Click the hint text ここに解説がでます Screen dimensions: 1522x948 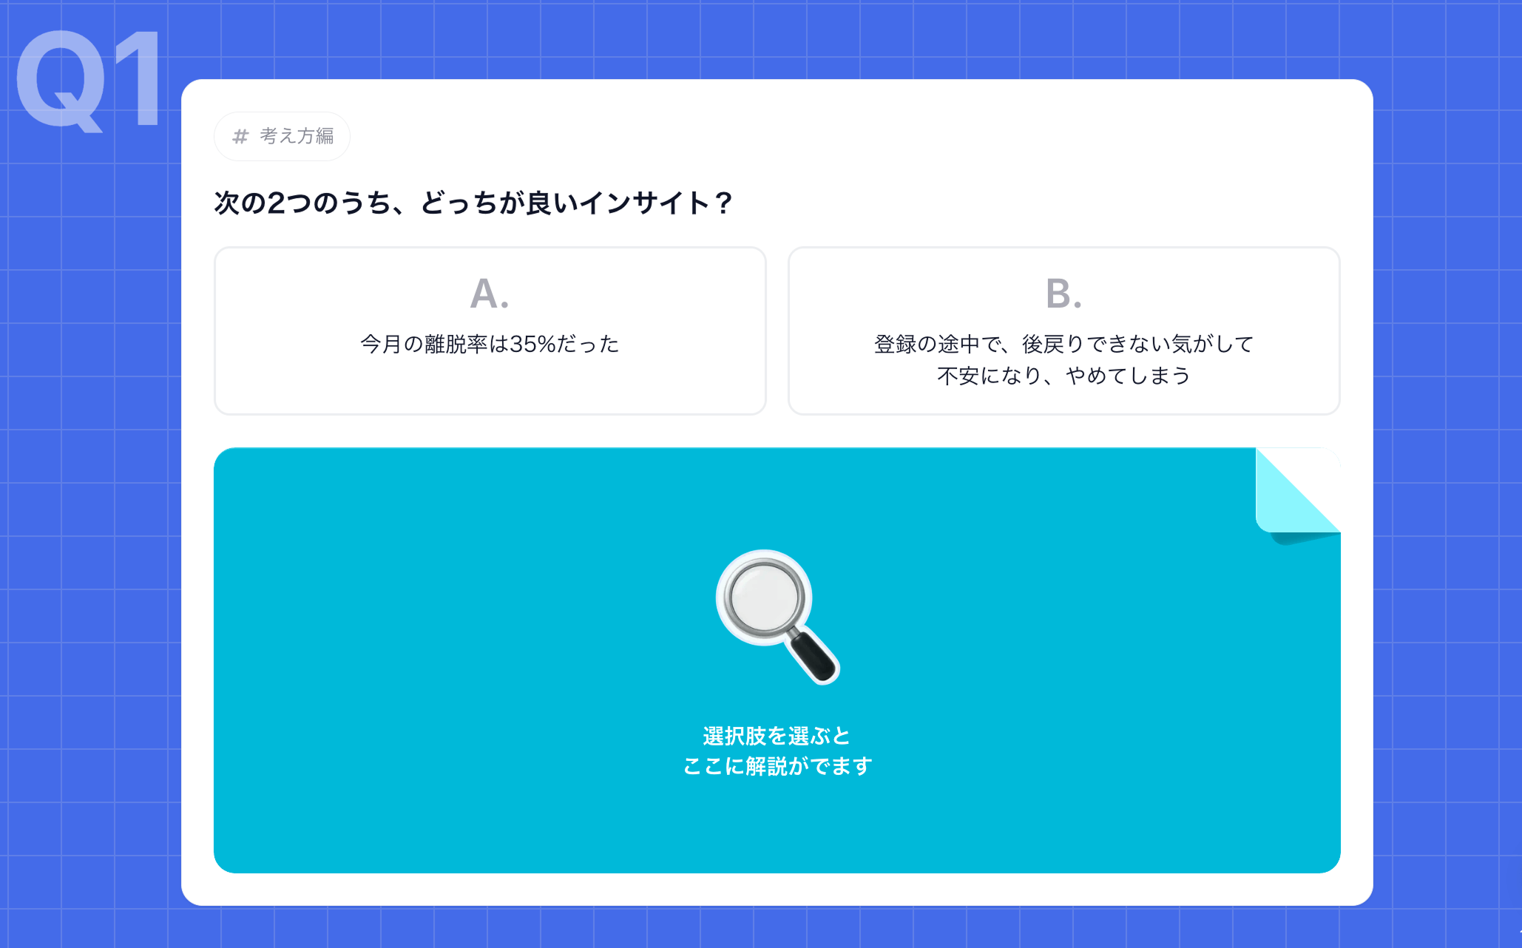click(x=777, y=766)
